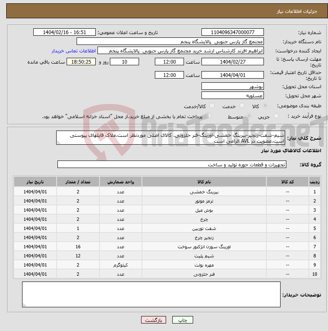
Task: Click the response deadline date 1404/02/27
Action: [233, 62]
